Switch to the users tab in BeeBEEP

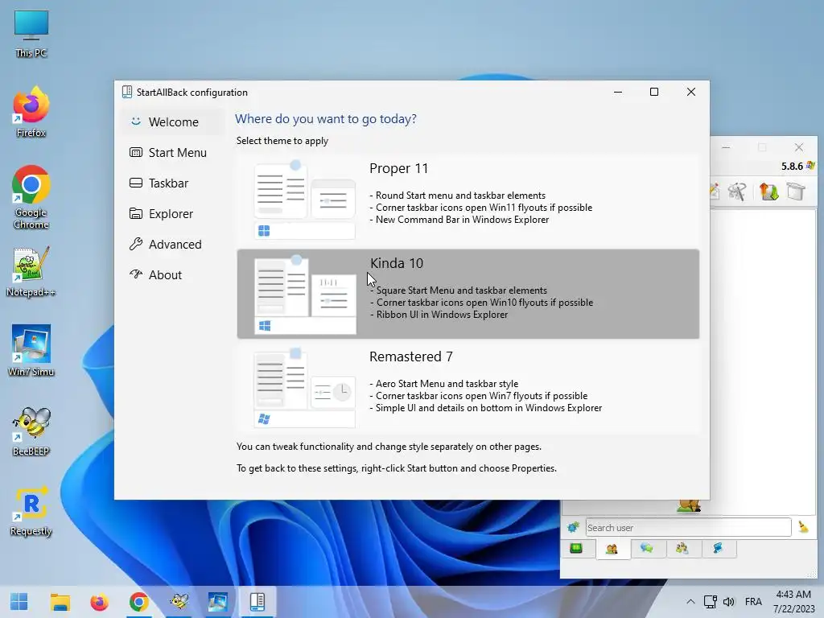pyautogui.click(x=612, y=549)
